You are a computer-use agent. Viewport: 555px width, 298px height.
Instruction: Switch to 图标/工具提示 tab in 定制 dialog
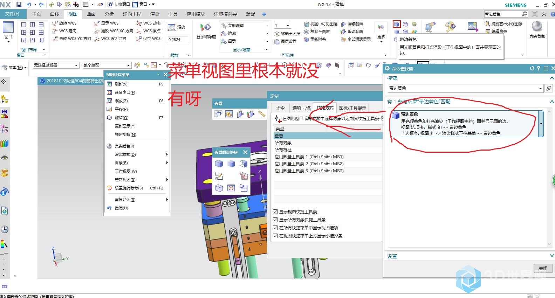(352, 108)
